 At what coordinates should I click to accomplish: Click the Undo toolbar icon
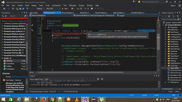27,9
